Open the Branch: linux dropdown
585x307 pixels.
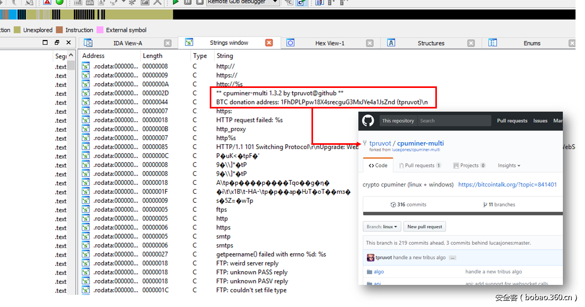[382, 226]
